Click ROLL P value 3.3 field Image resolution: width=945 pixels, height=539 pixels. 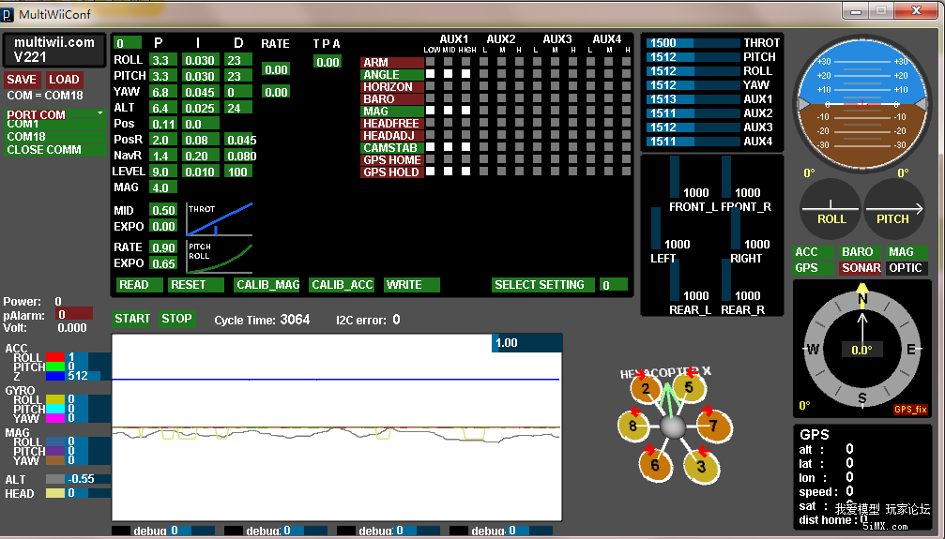tap(163, 60)
